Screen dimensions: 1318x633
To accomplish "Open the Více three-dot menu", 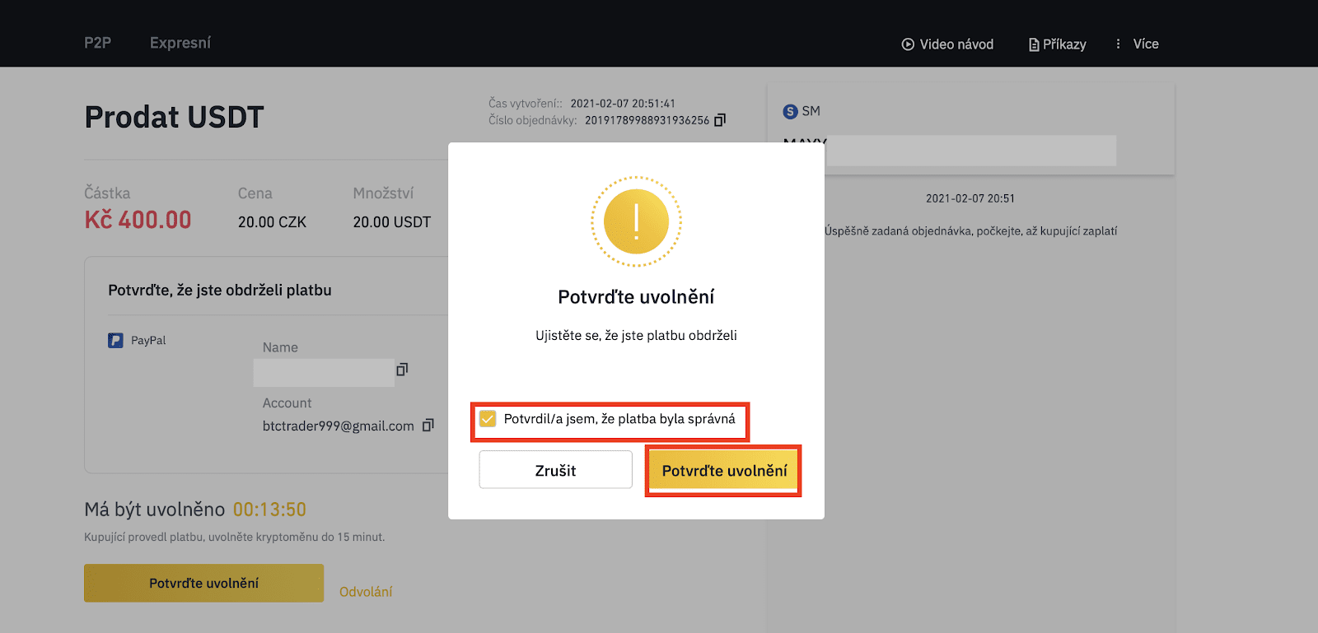I will click(1118, 44).
